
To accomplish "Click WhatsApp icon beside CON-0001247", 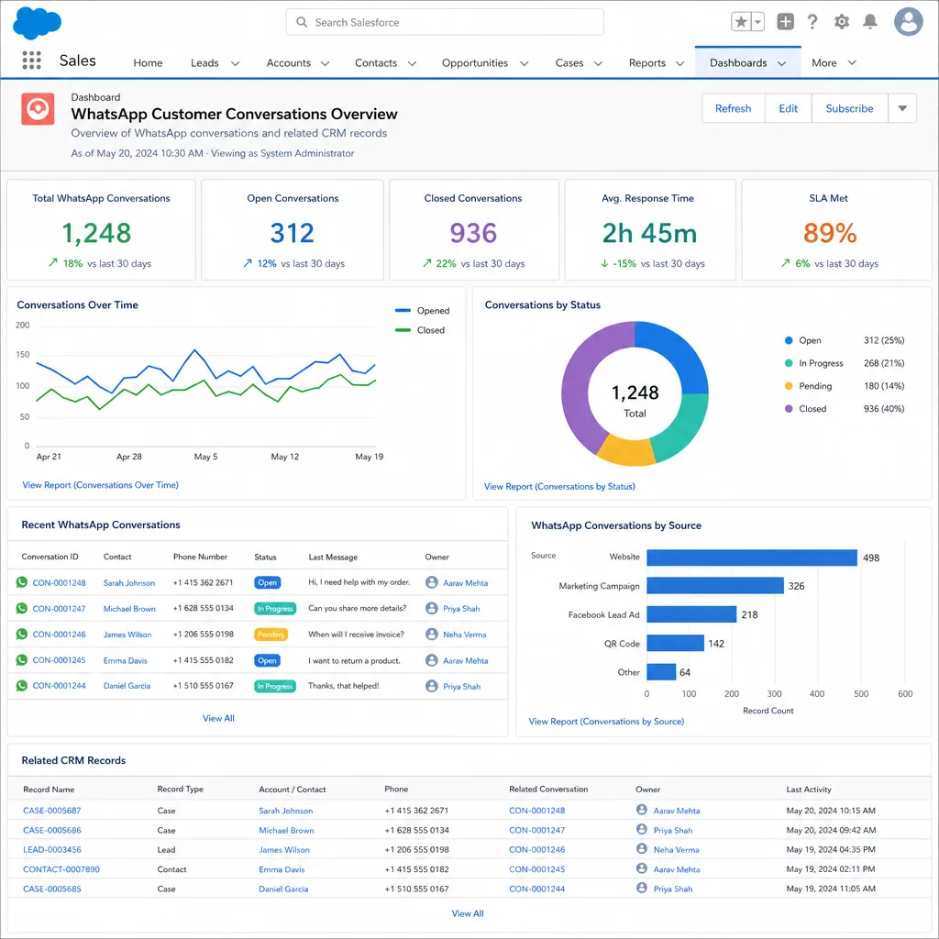I will click(22, 608).
